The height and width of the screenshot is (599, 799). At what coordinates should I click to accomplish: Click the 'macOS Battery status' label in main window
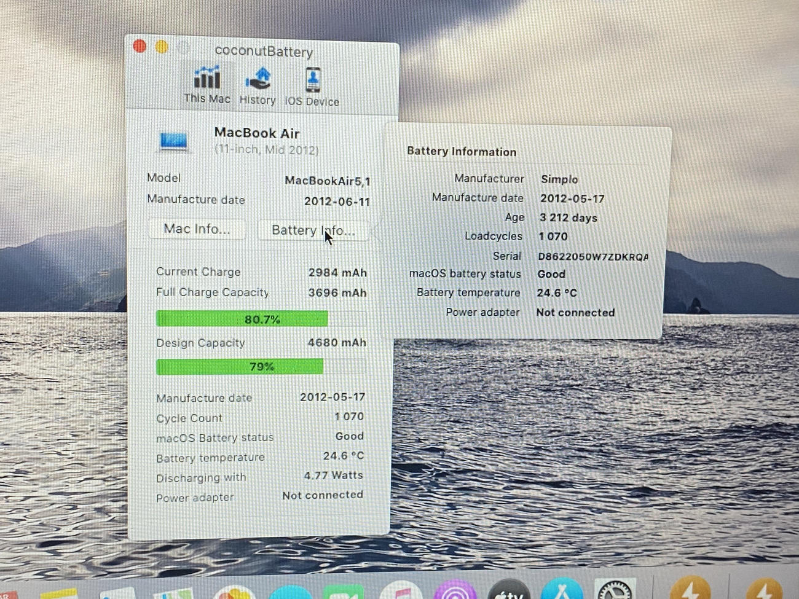pos(215,438)
